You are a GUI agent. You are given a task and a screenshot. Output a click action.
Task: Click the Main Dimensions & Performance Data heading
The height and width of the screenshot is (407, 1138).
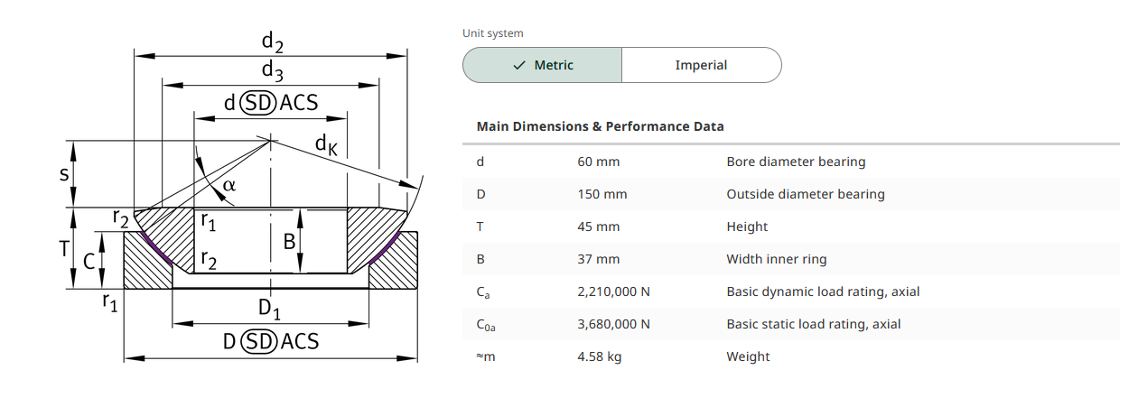coord(600,126)
